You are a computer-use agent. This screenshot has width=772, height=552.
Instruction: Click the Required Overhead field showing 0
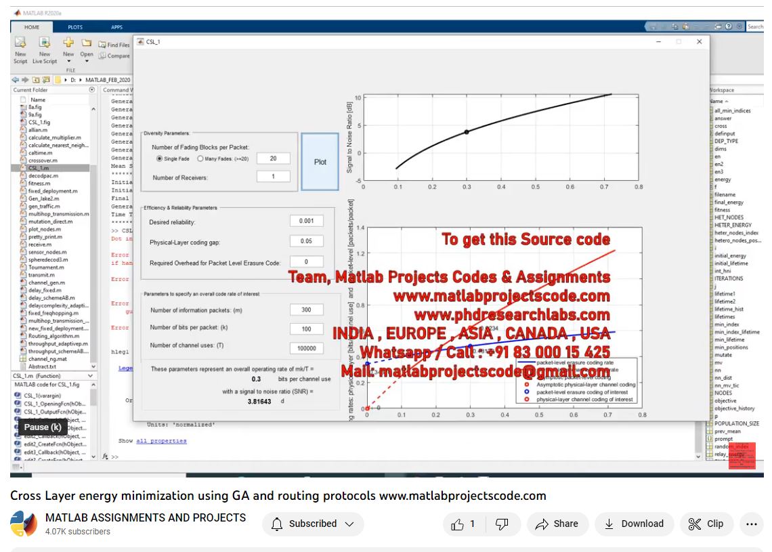click(306, 262)
